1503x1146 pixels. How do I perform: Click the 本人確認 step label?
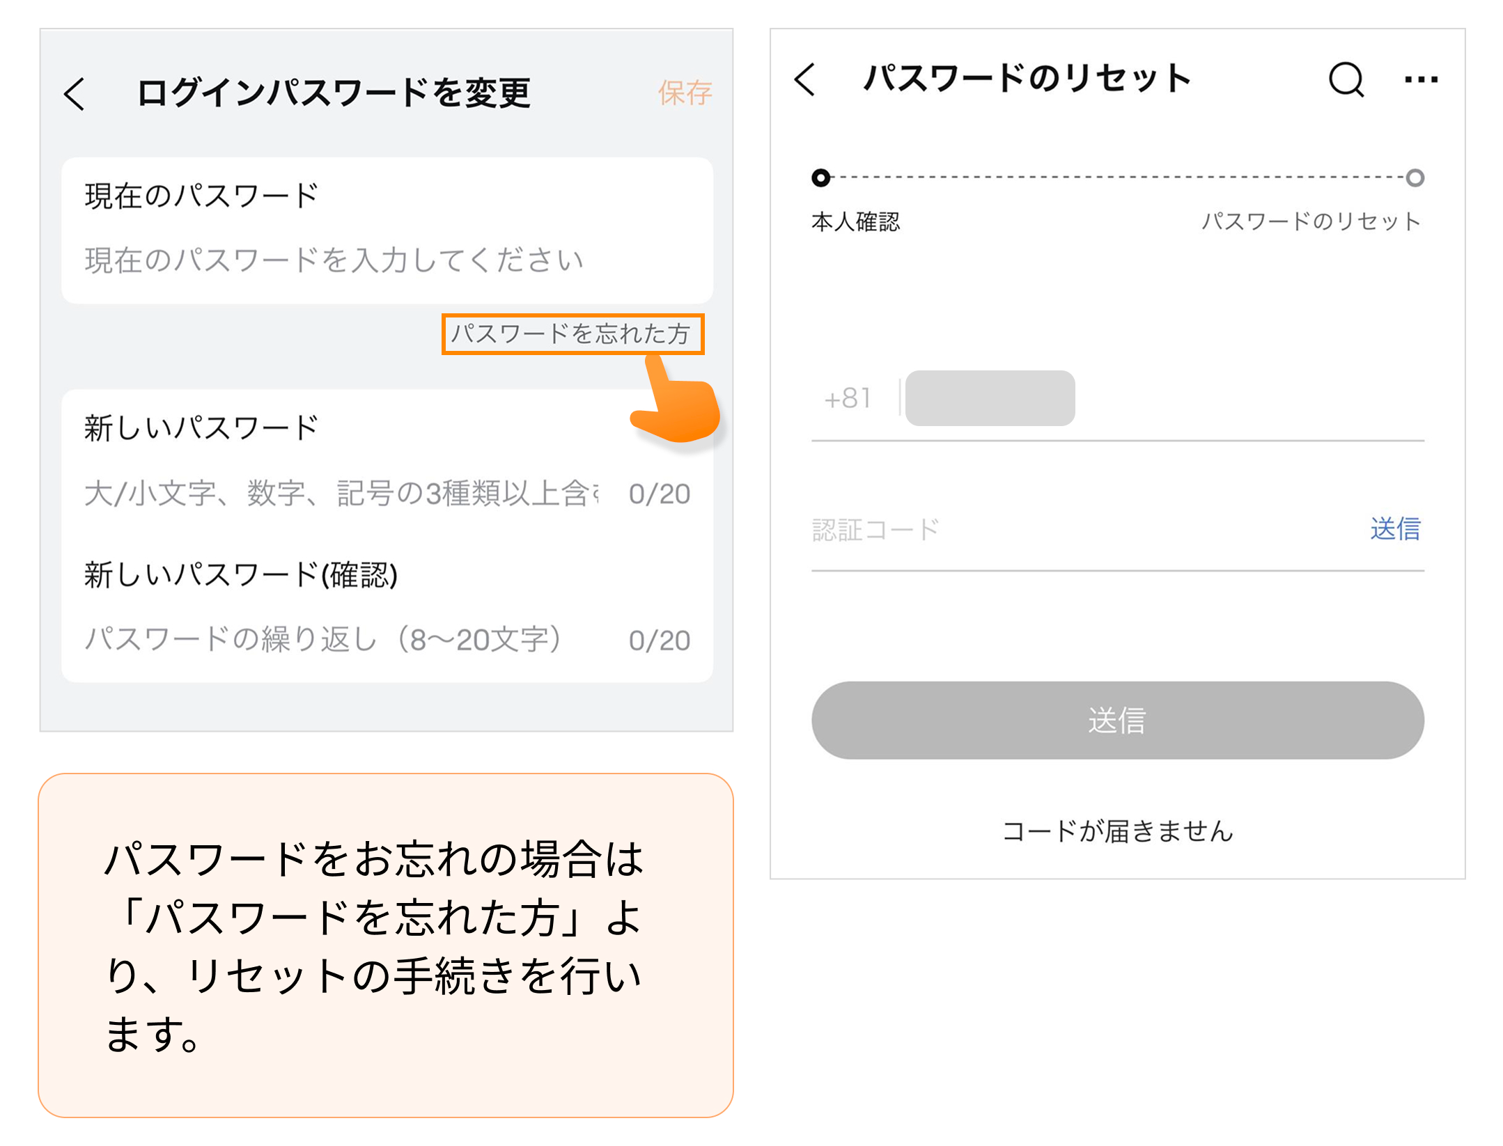pos(855,222)
